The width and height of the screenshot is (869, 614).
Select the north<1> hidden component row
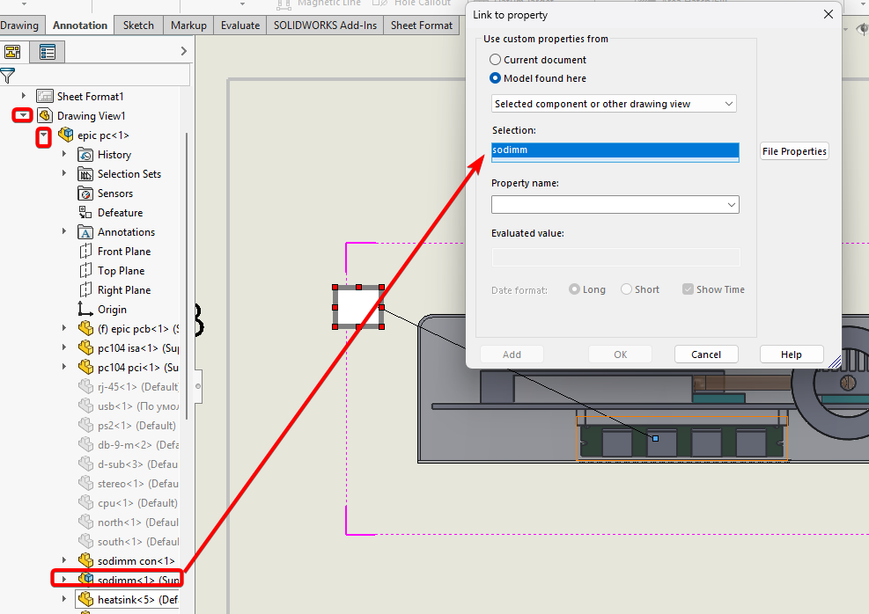pos(128,523)
